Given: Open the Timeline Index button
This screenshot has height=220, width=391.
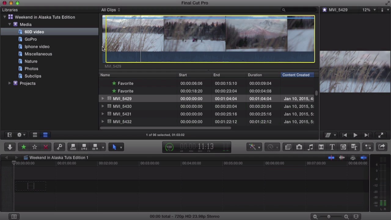Looking at the screenshot, I should (14, 217).
